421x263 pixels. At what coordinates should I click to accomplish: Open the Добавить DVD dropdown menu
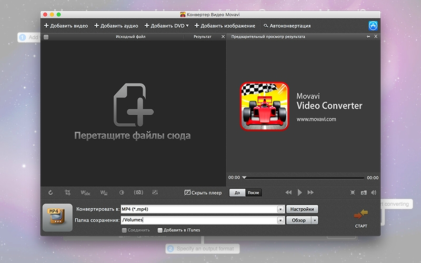166,26
